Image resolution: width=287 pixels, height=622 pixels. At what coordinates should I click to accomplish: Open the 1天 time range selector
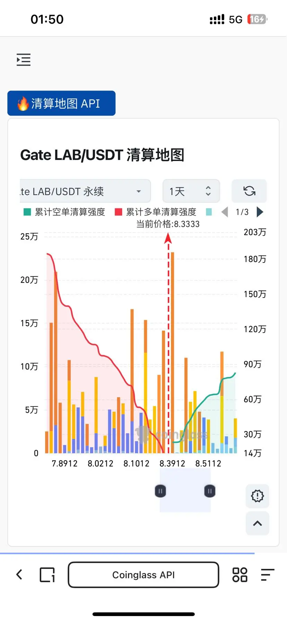[191, 191]
